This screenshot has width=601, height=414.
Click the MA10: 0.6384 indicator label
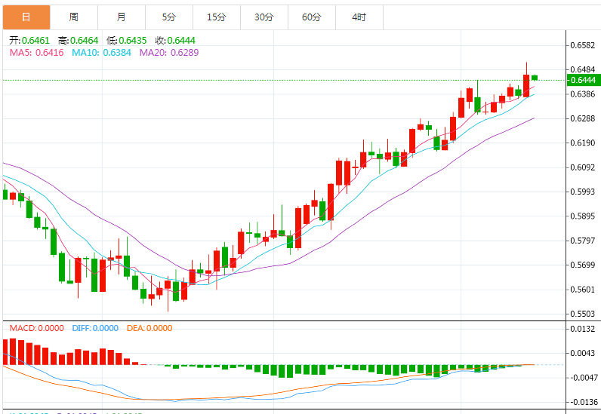tap(102, 53)
